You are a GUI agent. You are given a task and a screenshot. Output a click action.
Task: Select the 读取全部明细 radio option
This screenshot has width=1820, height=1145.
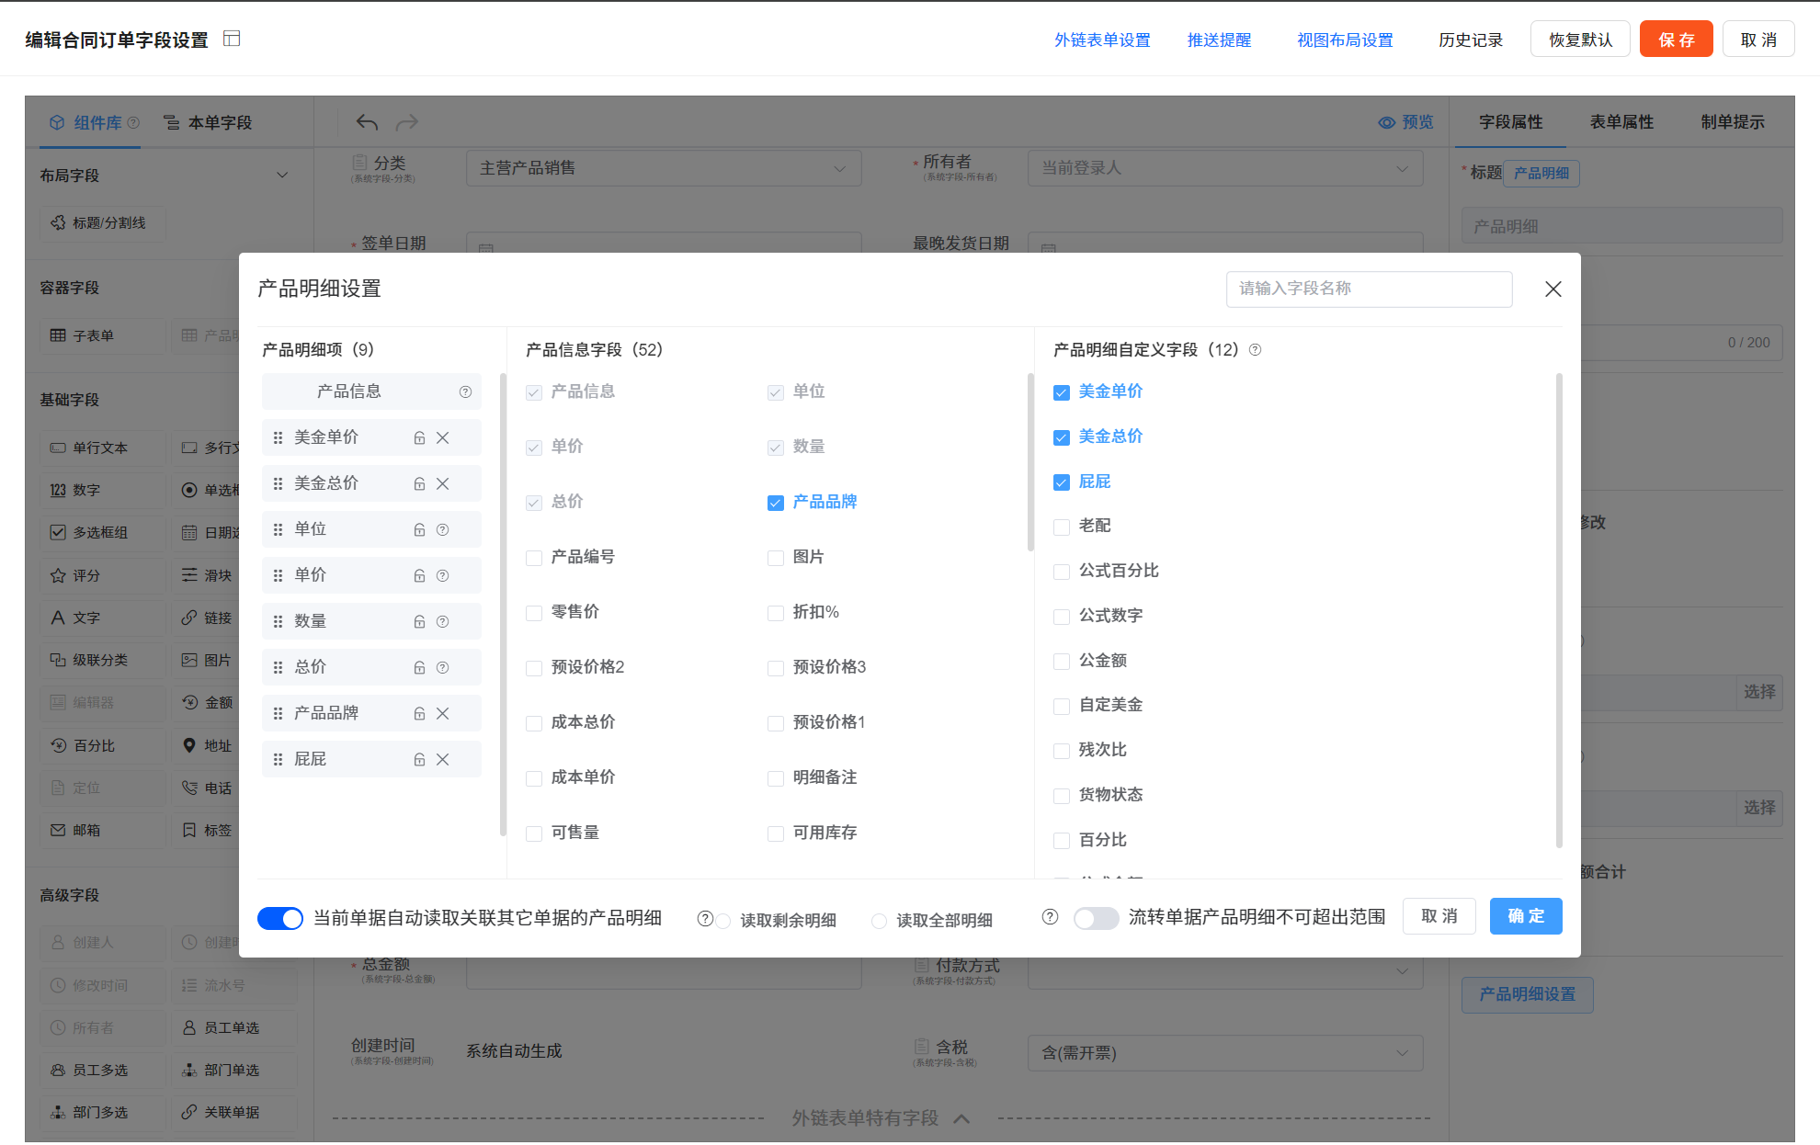tap(880, 921)
